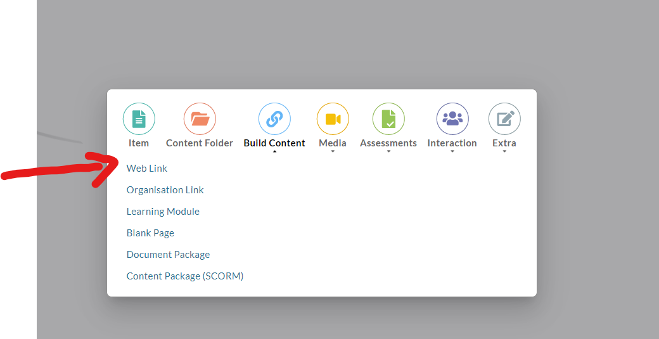Viewport: 659px width, 339px height.
Task: Expand the arrow beneath Media
Action: pyautogui.click(x=333, y=151)
